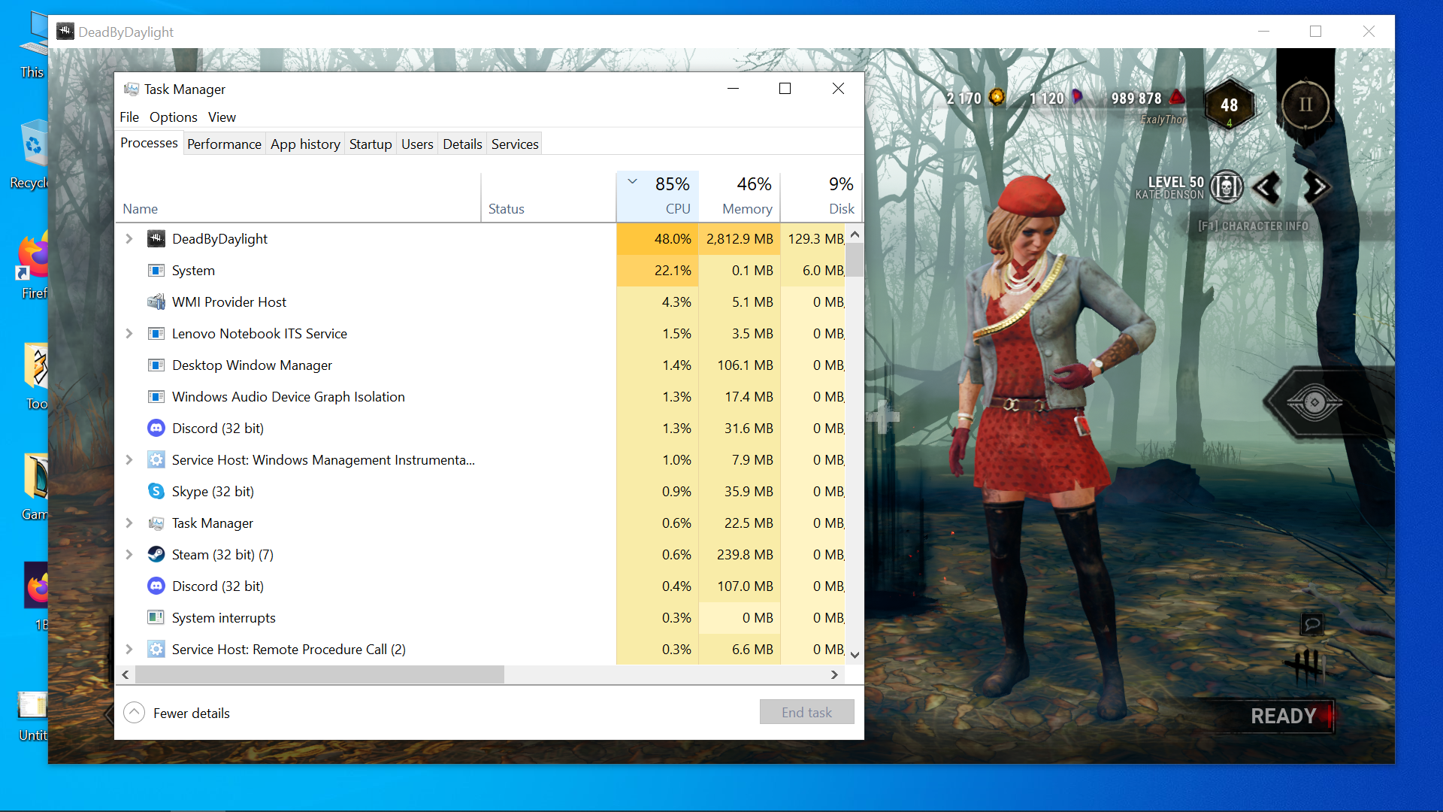Expand the Task Manager process group
The image size is (1443, 812).
[x=129, y=523]
